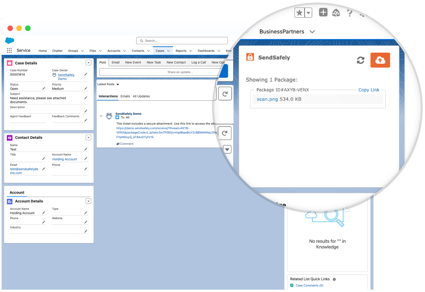Click the feed refresh icon beside Latest Posts
The height and width of the screenshot is (292, 425).
[225, 93]
